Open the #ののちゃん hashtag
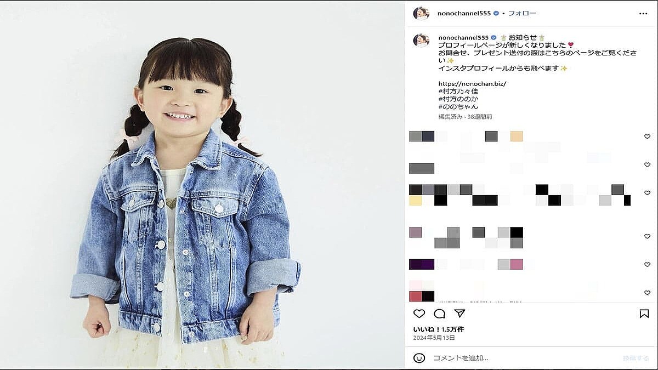Viewport: 658px width, 370px height. [x=458, y=106]
